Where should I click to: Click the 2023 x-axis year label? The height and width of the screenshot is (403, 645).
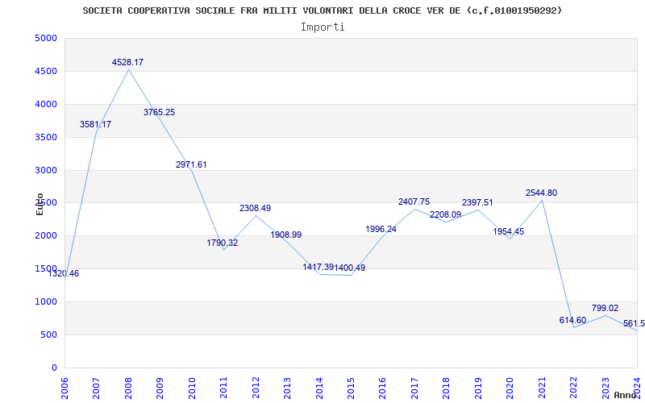(x=605, y=388)
